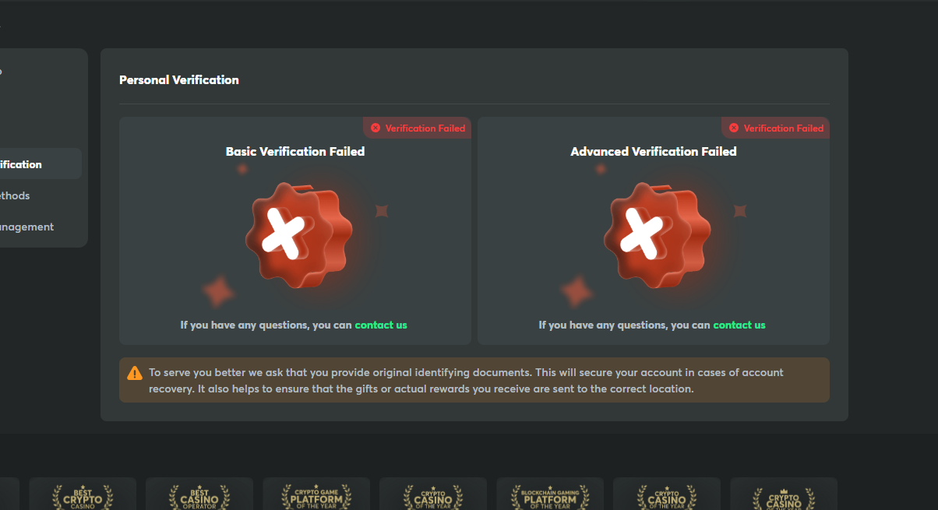Screen dimensions: 938x510
Task: Click the Crypto Casino badge left of Blockchain Gaming
Action: [433, 494]
